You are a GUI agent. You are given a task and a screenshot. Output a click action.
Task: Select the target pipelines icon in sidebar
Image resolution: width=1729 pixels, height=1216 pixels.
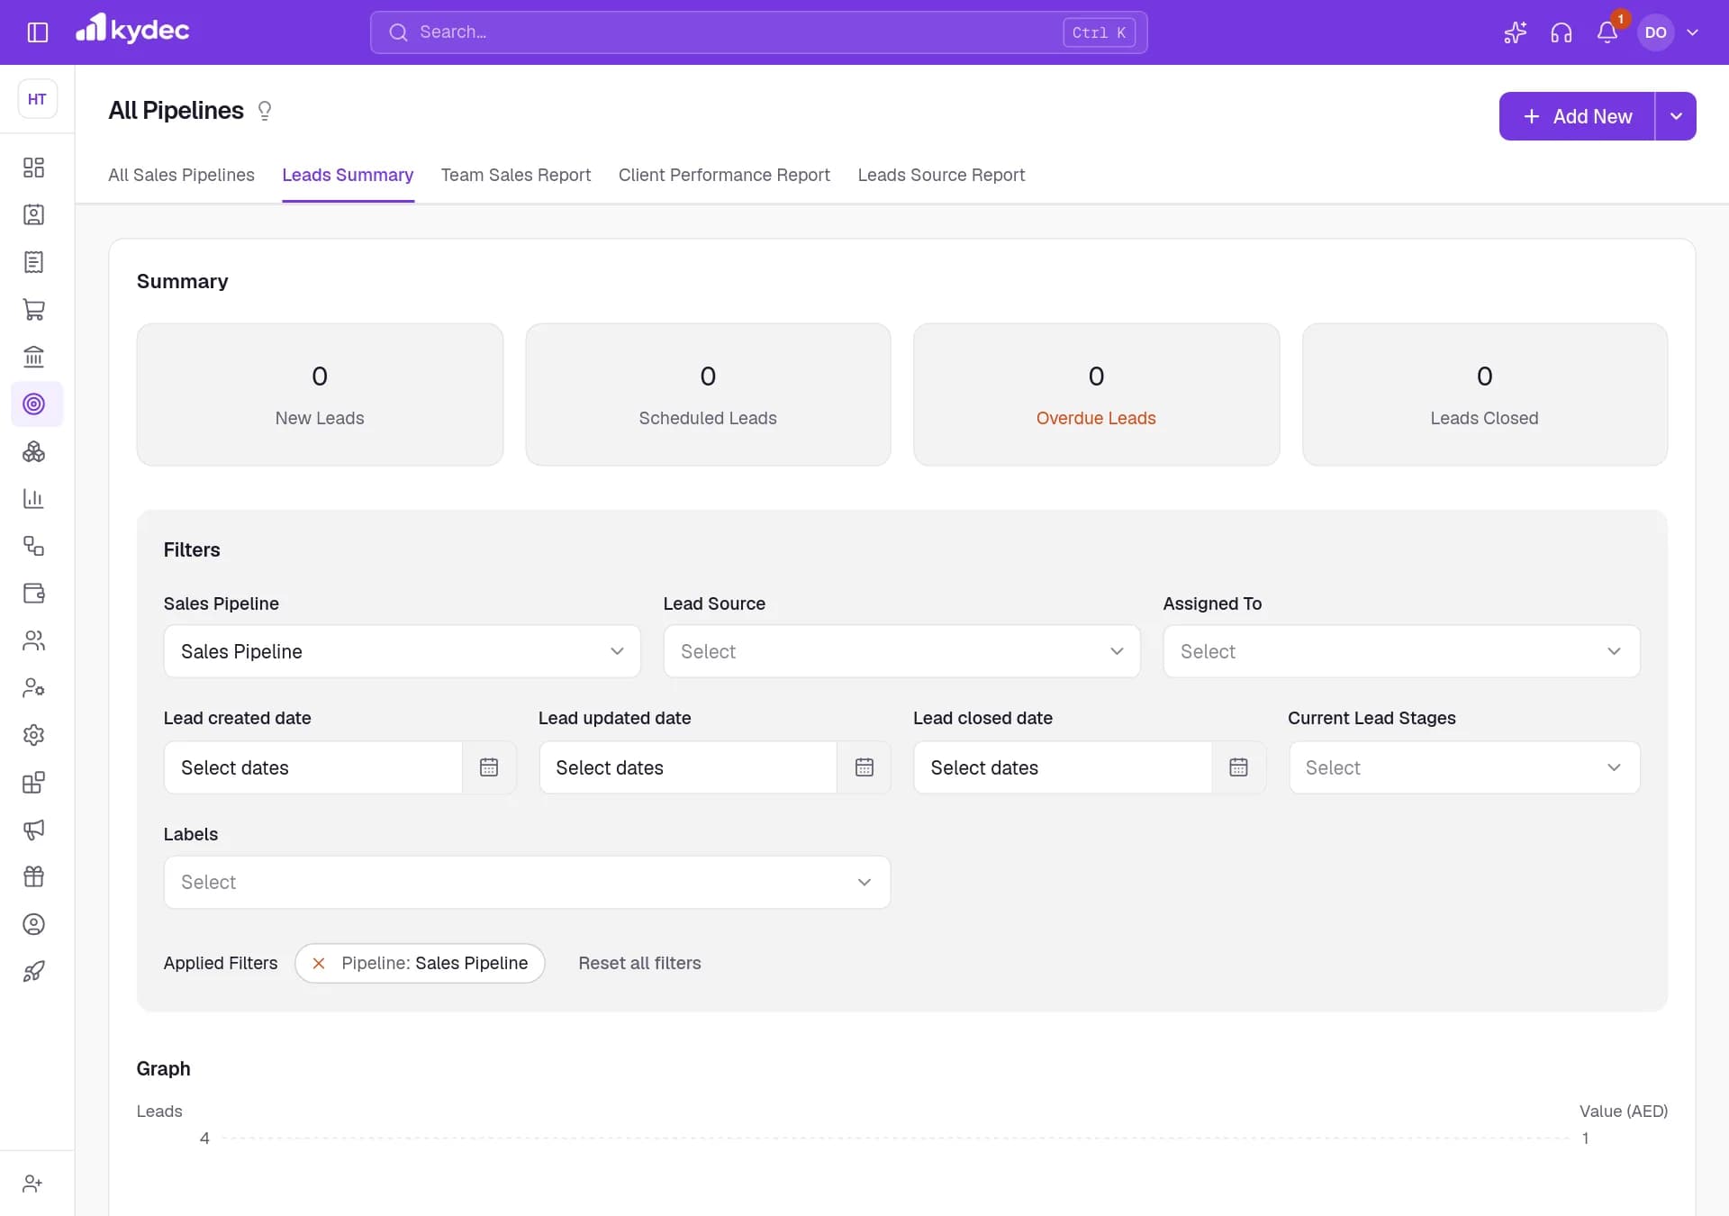point(33,404)
